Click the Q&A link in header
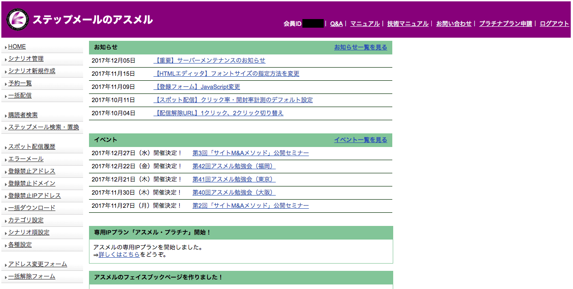 coord(336,24)
